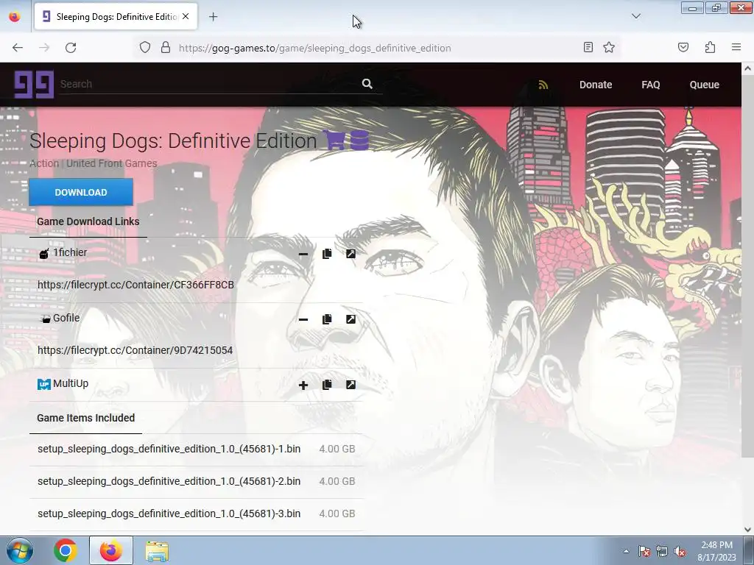
Task: Copy the MultiUp link with the copy icon
Action: point(327,384)
